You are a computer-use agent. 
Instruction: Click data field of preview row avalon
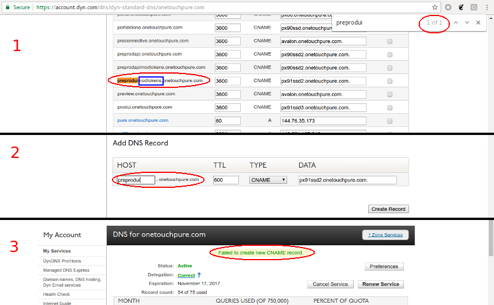[x=323, y=94]
